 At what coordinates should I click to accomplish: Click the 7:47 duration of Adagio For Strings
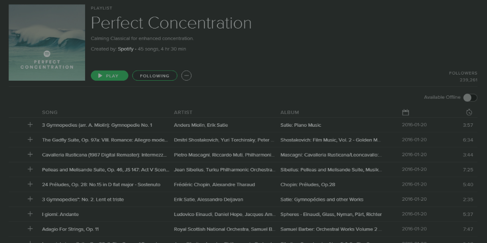coord(468,229)
